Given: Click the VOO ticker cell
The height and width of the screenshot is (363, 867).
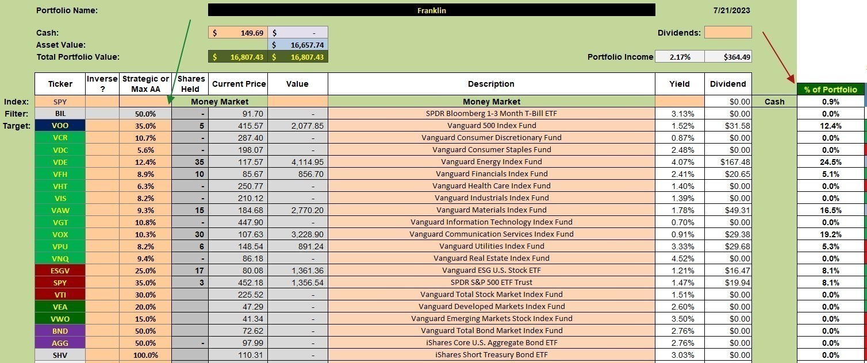Looking at the screenshot, I should (x=60, y=126).
